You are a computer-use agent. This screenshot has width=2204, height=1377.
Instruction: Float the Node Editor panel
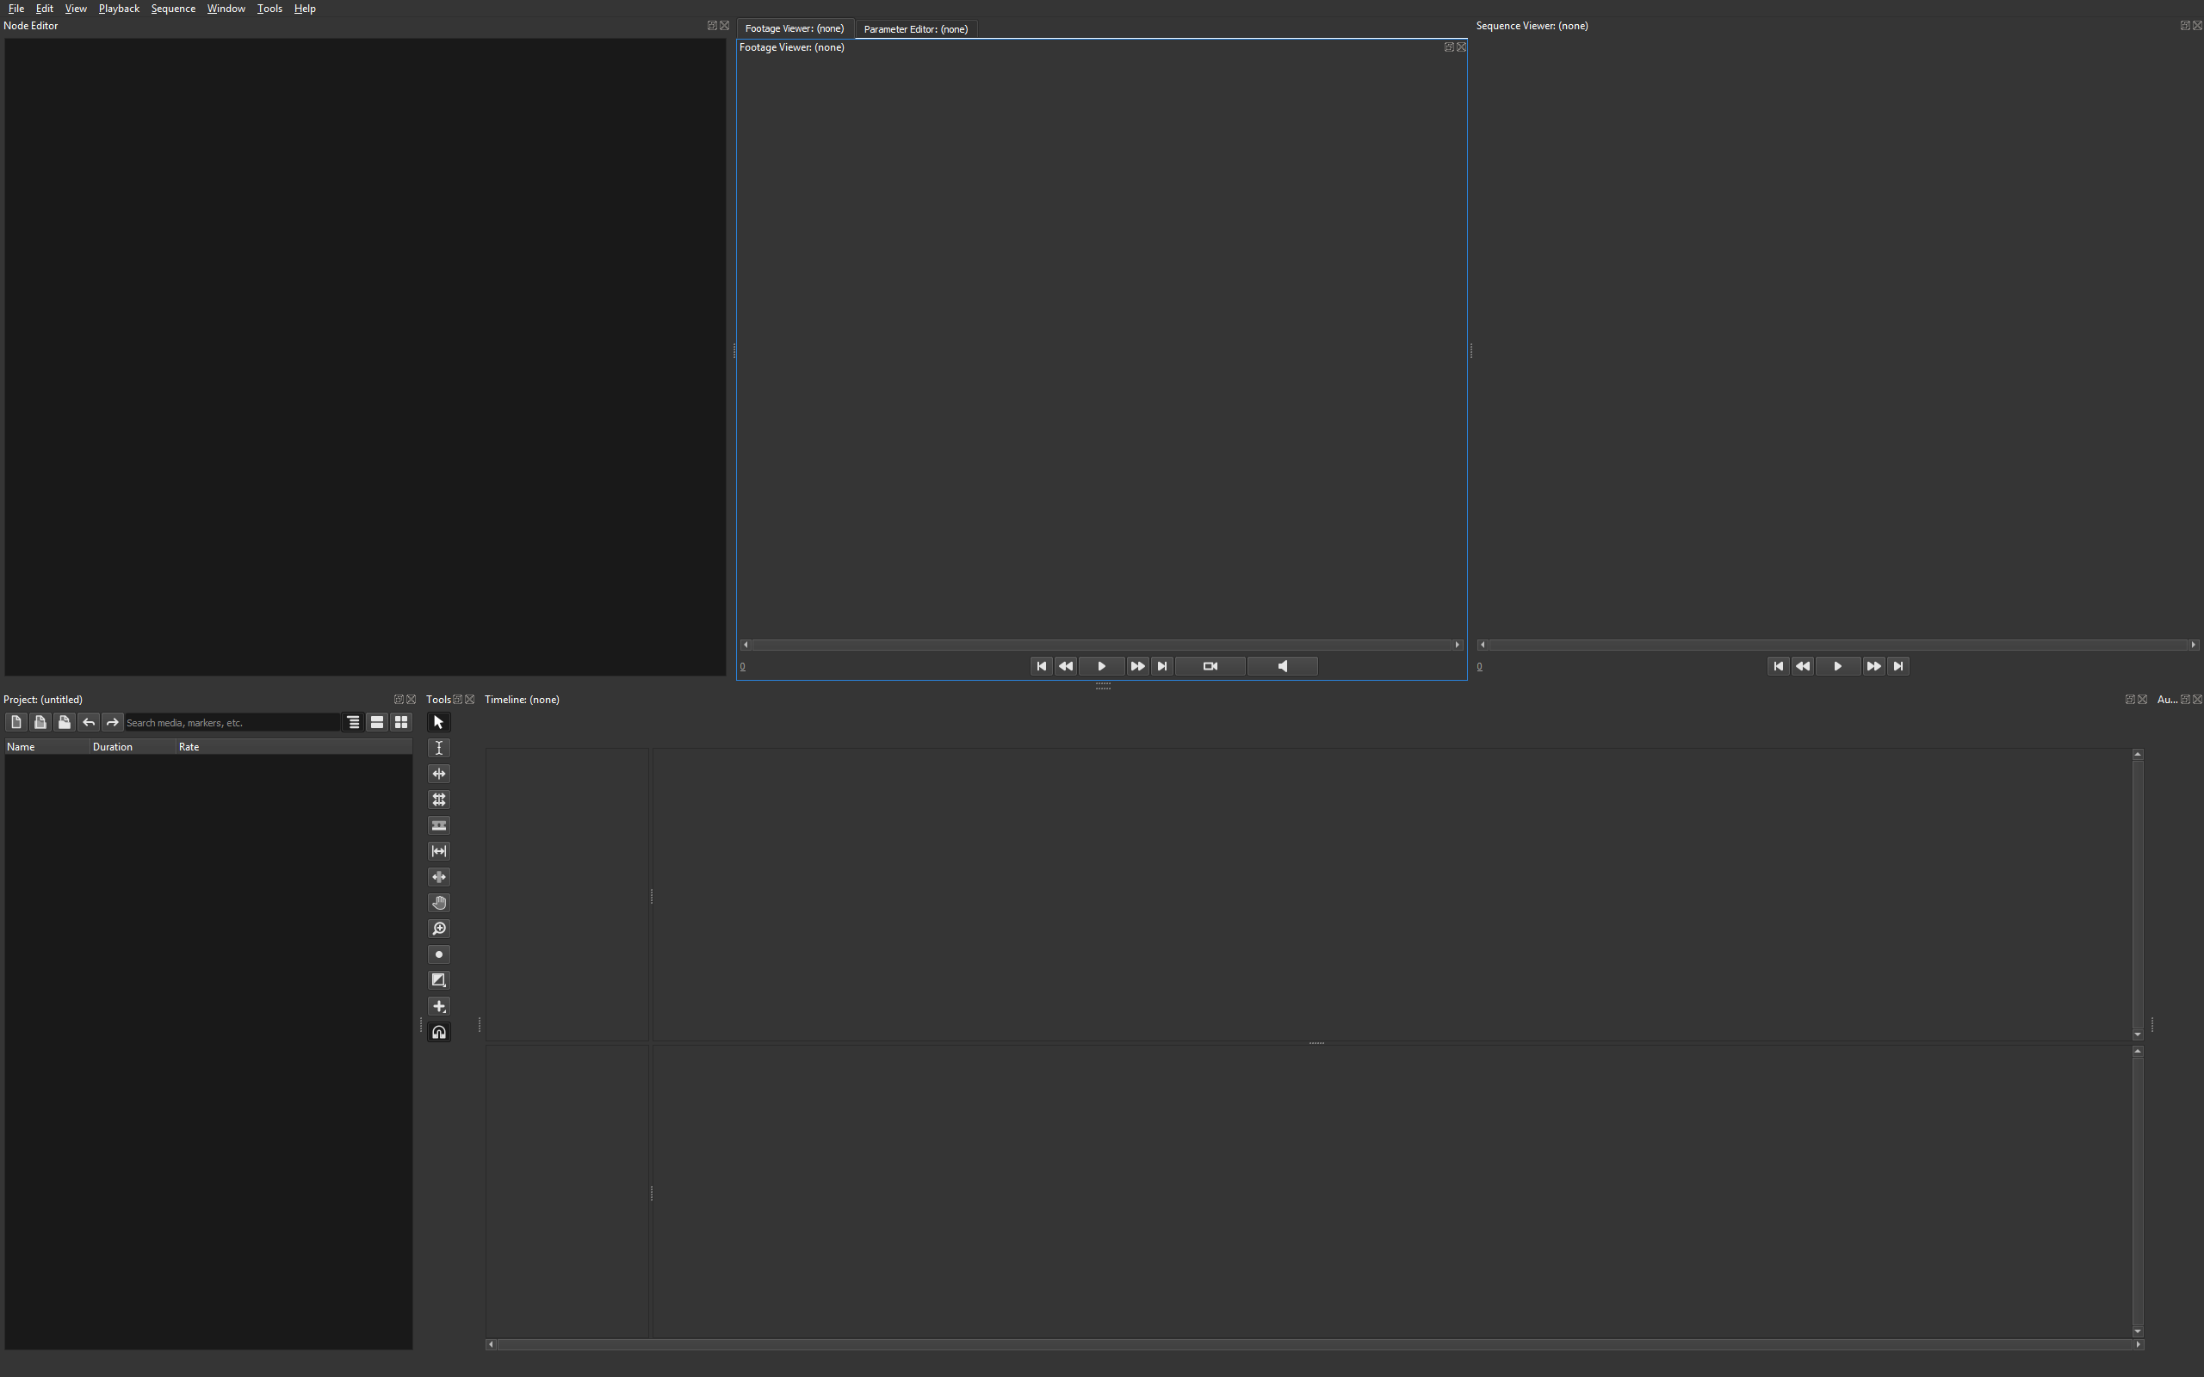(712, 26)
